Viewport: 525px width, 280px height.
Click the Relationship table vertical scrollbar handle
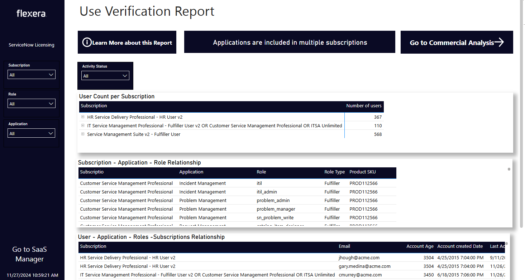[509, 169]
